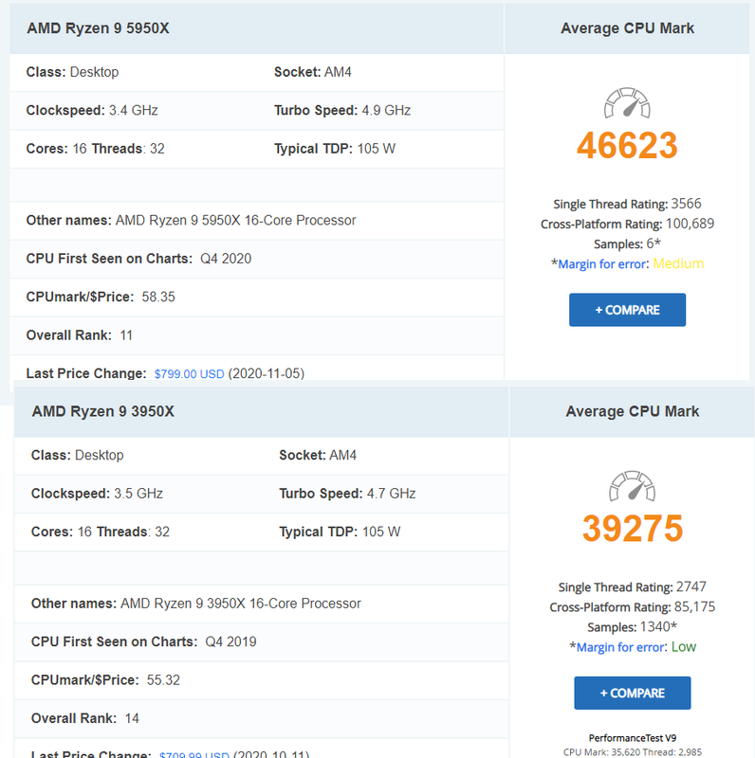Viewport: 755px width, 758px height.
Task: Click Cross-Platform Rating: 85,175
Action: pyautogui.click(x=632, y=606)
